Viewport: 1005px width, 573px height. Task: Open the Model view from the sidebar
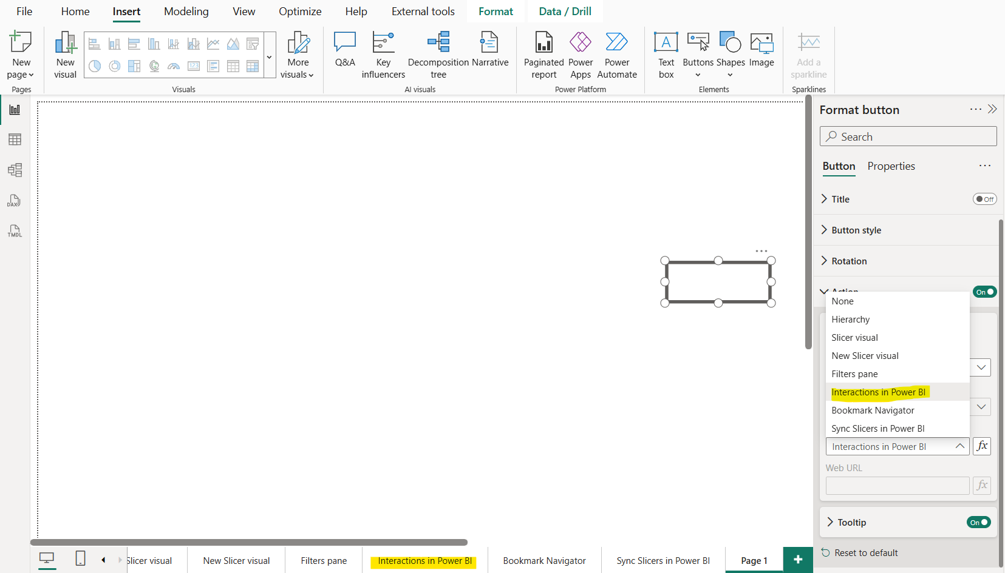15,170
